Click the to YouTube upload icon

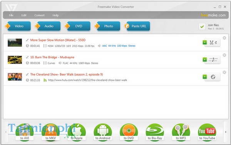207,132
